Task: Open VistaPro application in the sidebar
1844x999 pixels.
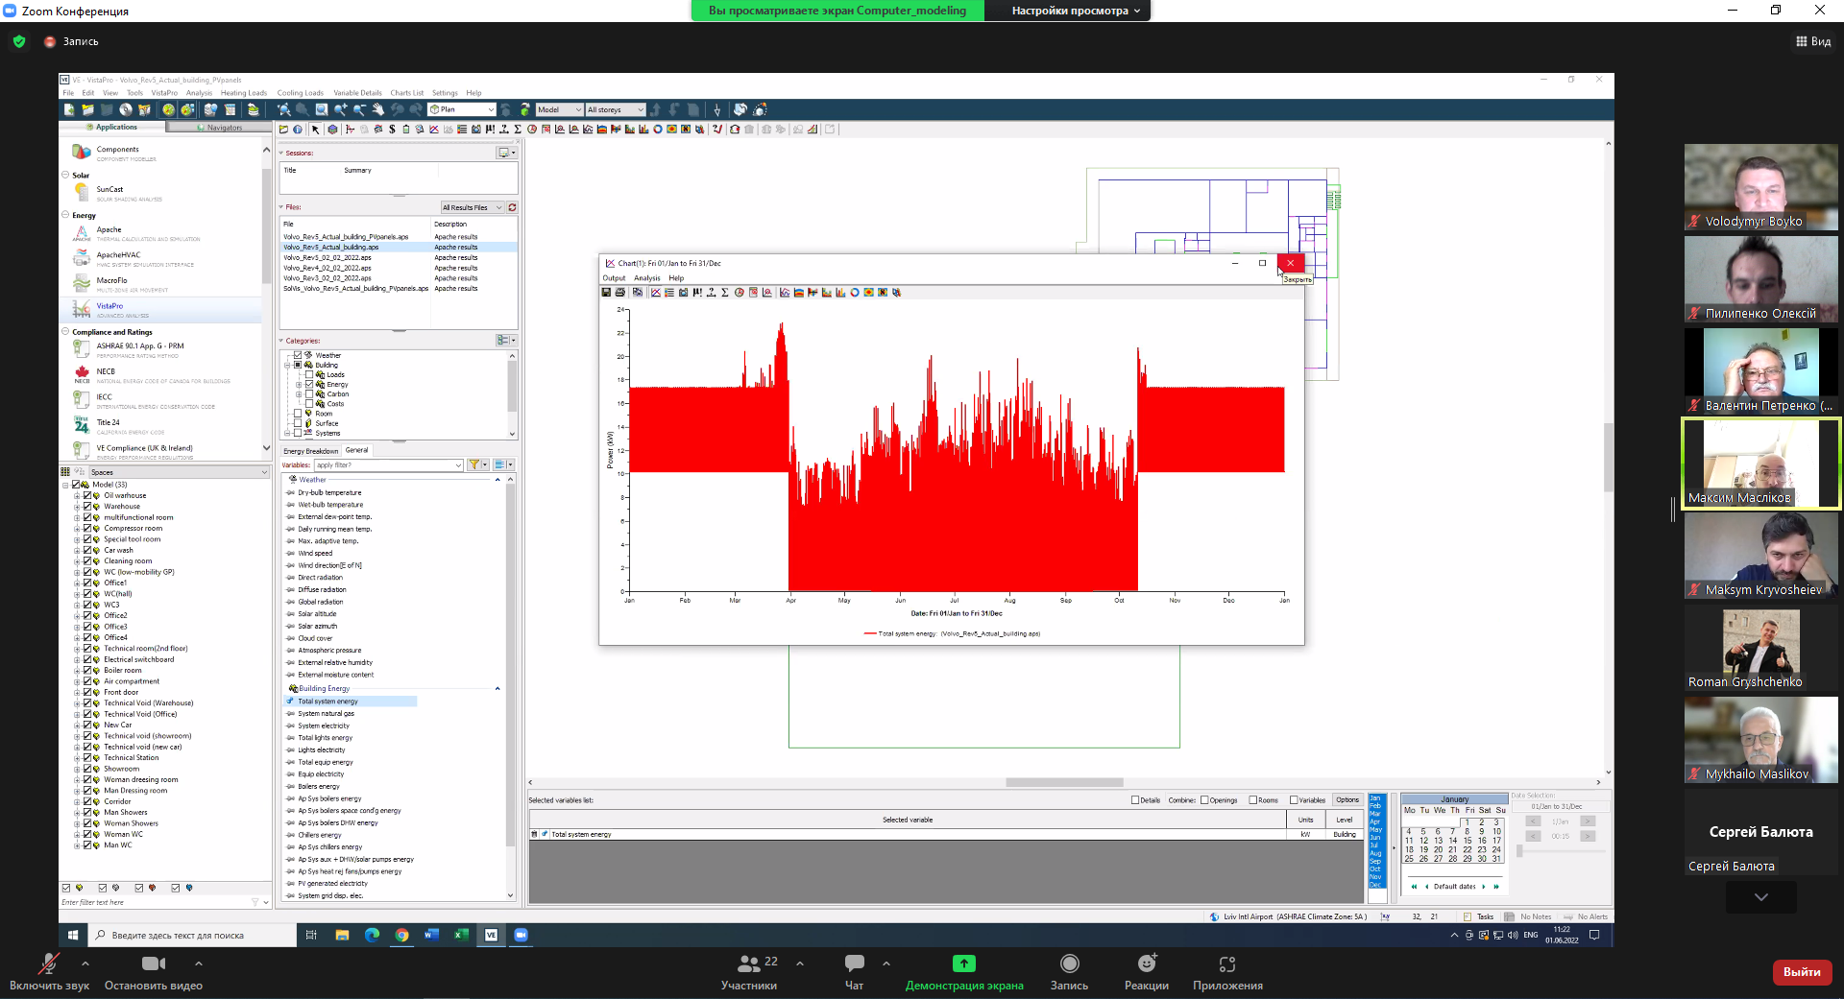Action: pos(109,307)
